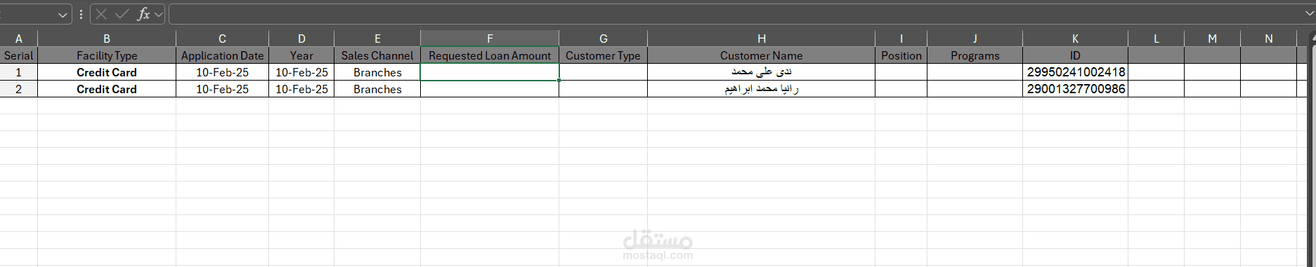Select the Serial cell containing 1
This screenshot has height=267, width=1316.
click(19, 72)
